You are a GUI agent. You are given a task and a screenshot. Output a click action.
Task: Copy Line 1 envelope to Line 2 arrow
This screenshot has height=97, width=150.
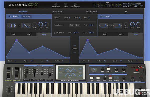[75, 45]
